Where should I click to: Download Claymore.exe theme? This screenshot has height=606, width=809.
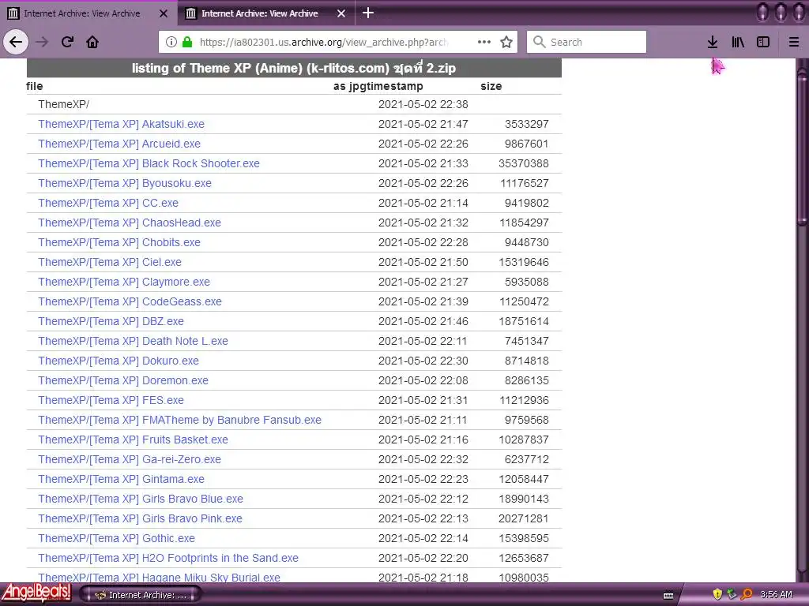124,282
